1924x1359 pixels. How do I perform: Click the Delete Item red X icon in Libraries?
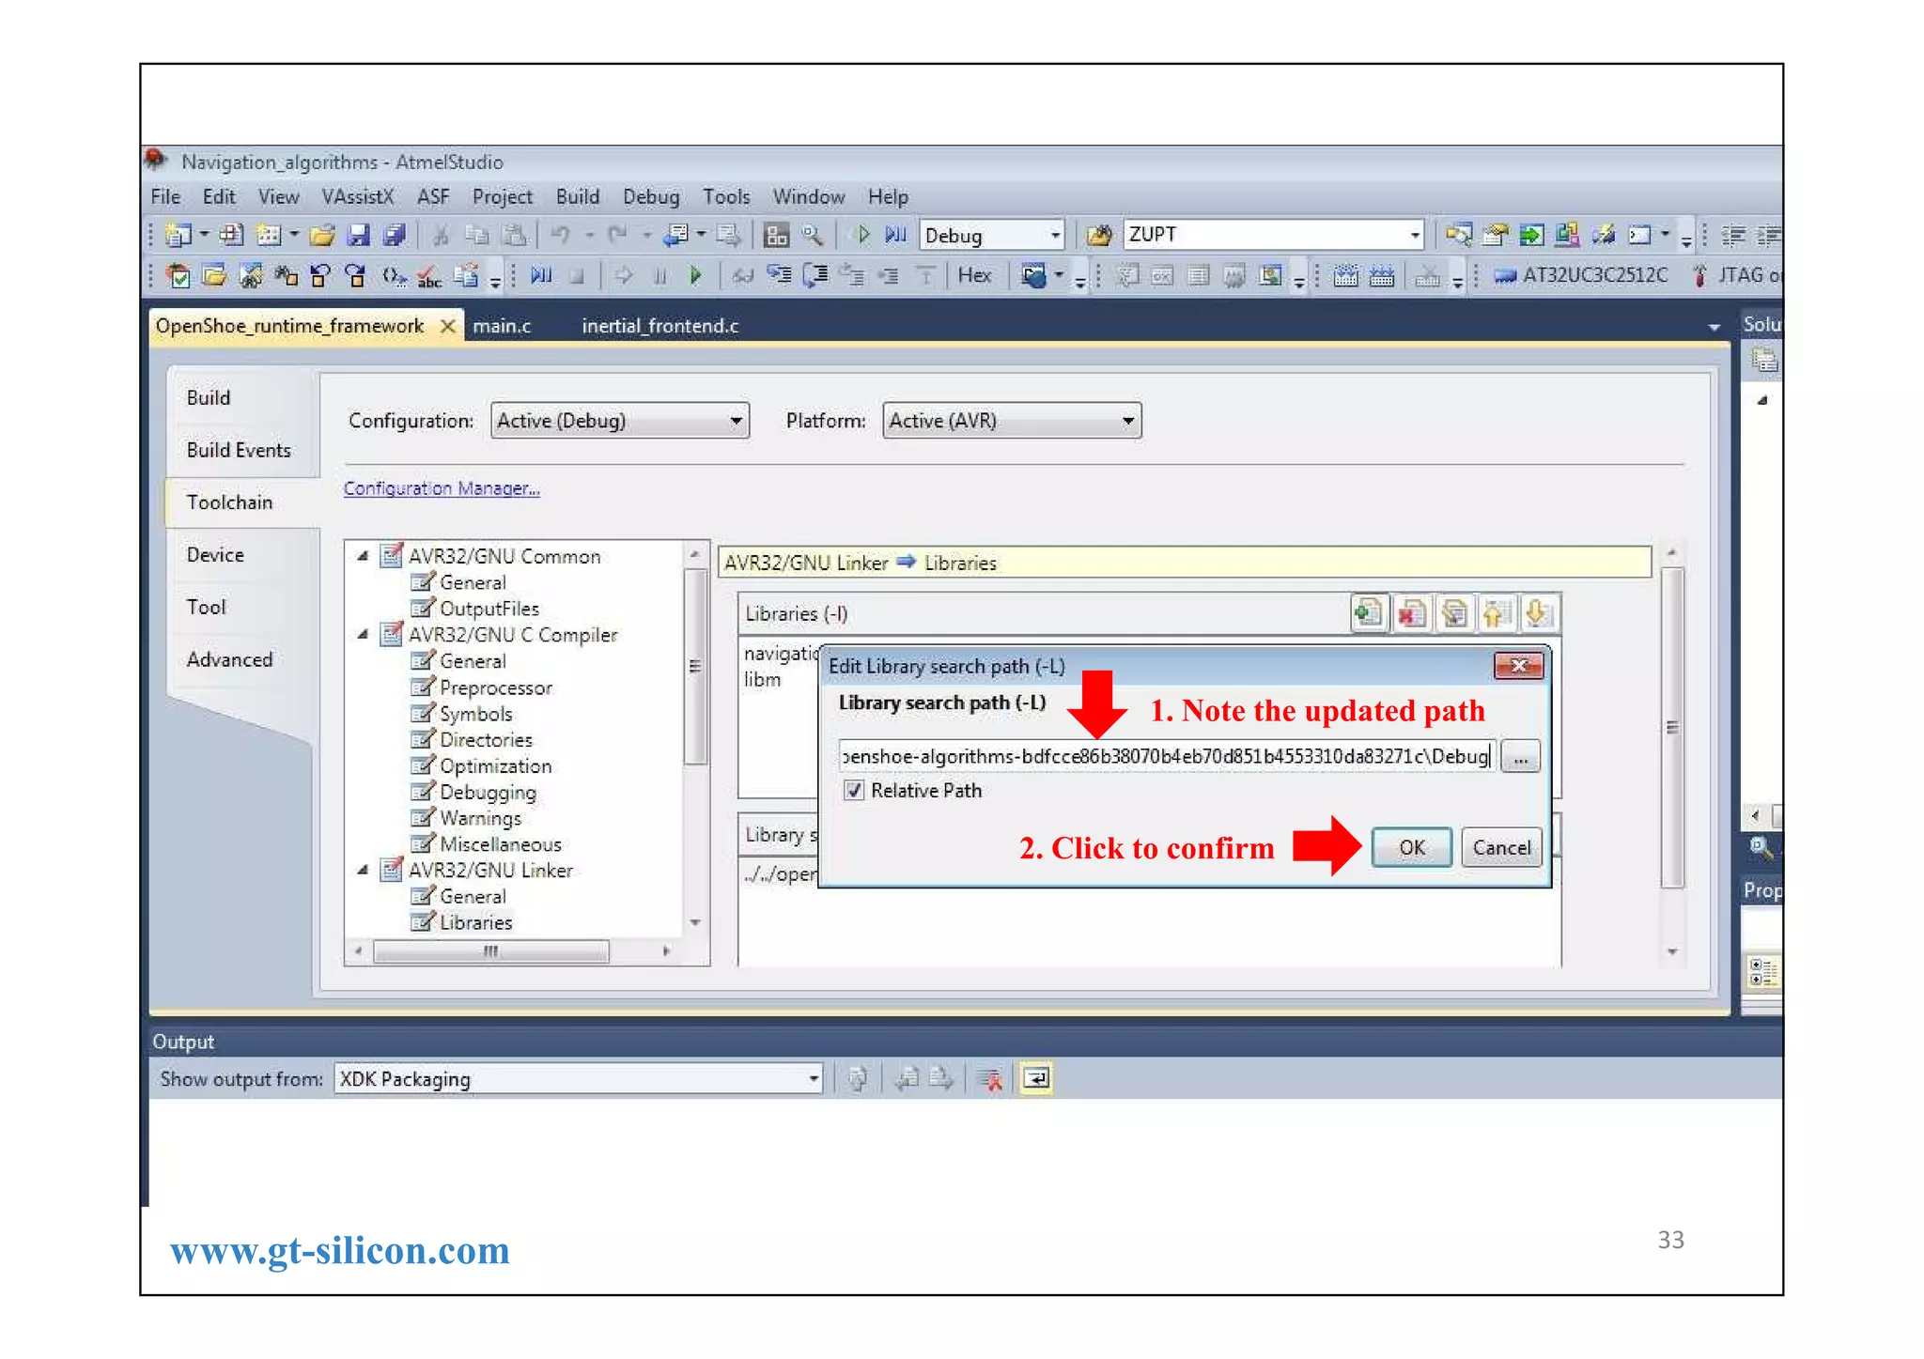pos(1411,614)
